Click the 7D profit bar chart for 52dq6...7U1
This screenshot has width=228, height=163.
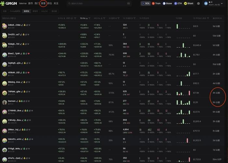click(x=183, y=45)
